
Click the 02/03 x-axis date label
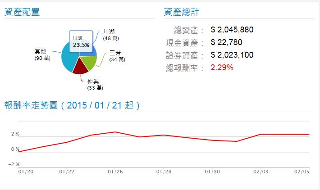[261, 172]
